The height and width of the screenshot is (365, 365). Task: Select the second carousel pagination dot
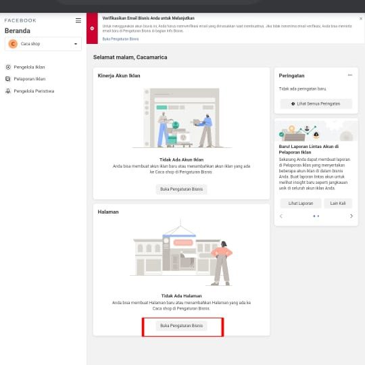click(x=318, y=216)
